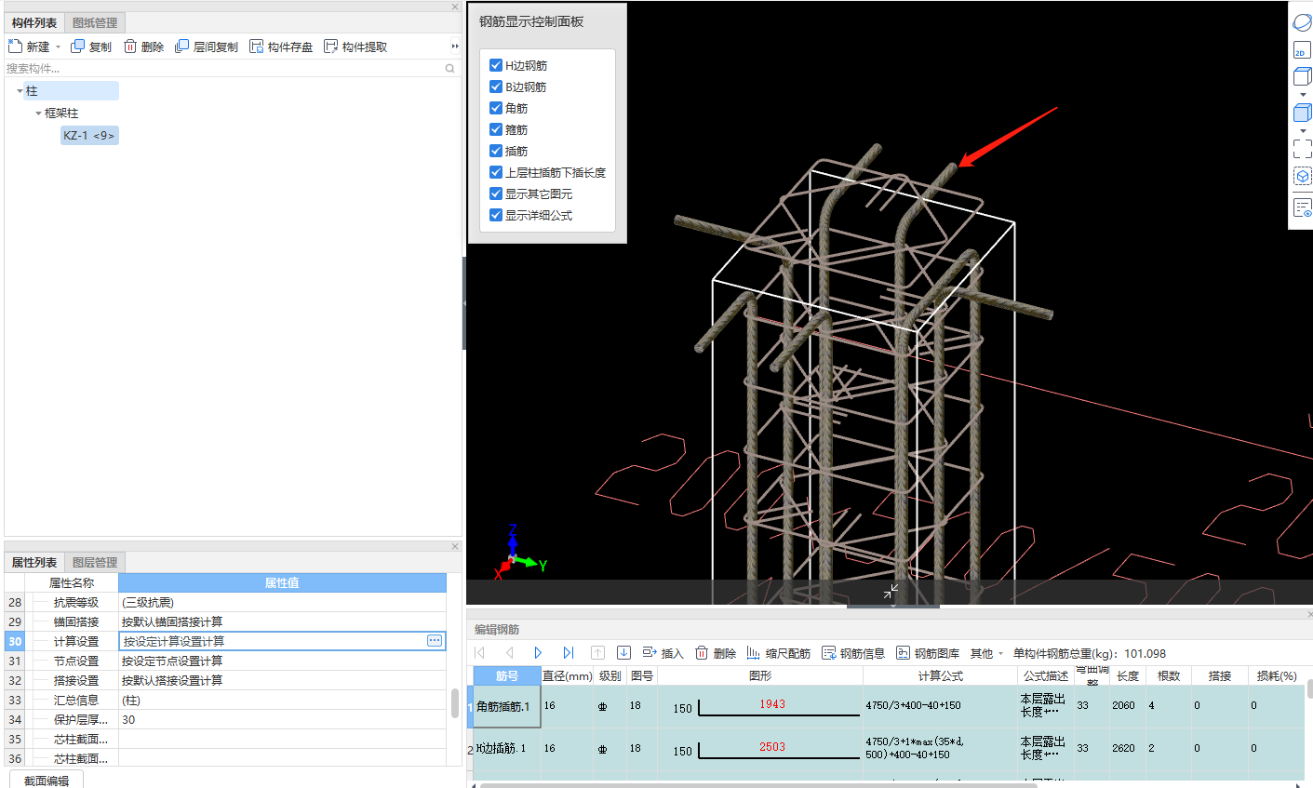Select the H边插筋.1 cell
Image resolution: width=1313 pixels, height=788 pixels.
point(507,748)
